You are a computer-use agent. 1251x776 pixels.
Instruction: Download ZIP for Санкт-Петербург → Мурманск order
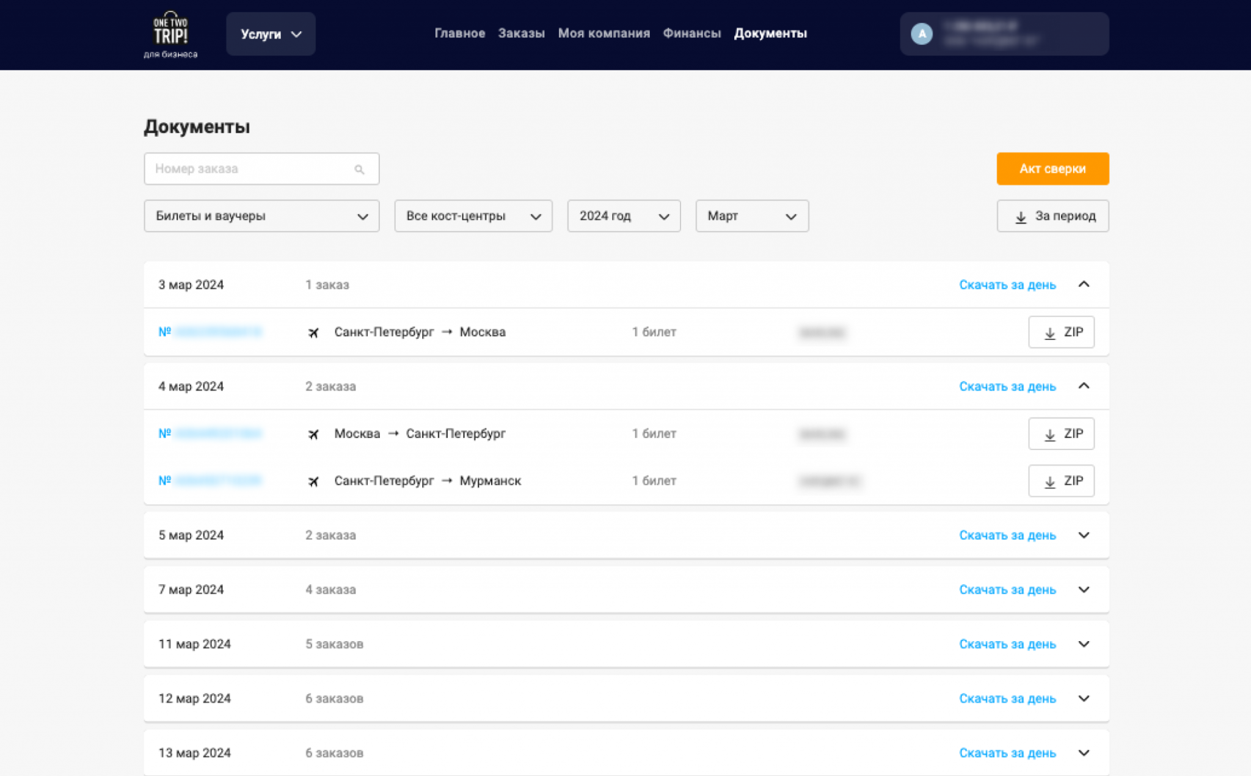[x=1060, y=480]
